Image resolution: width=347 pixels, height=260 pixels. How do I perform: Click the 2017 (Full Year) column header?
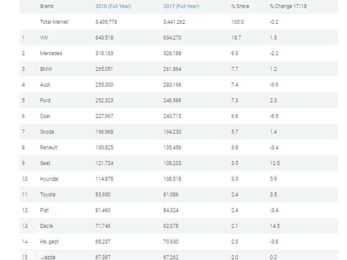[x=181, y=6]
